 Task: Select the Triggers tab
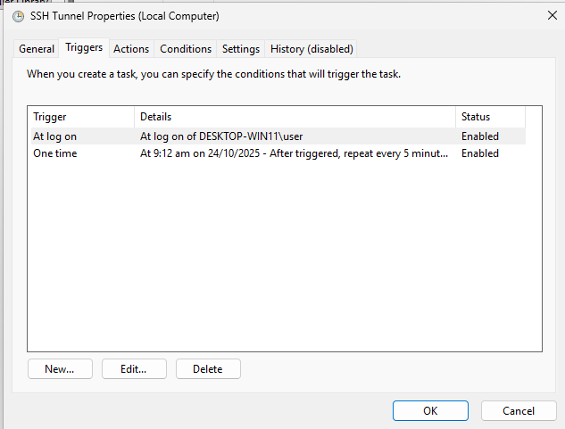tap(84, 48)
